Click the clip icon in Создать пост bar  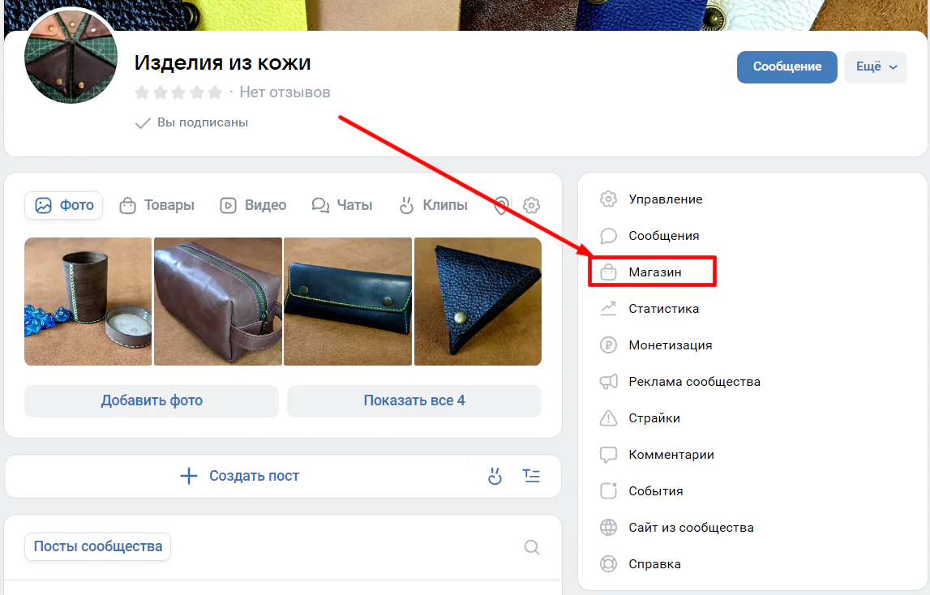(495, 476)
